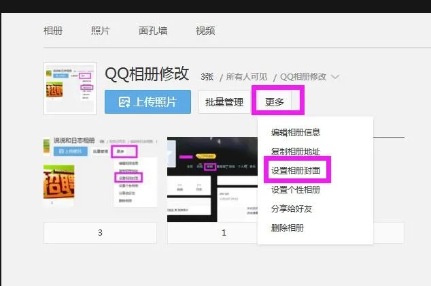Click the QQ相册修改 album title
Viewport: 431px width, 286px height.
pos(147,74)
